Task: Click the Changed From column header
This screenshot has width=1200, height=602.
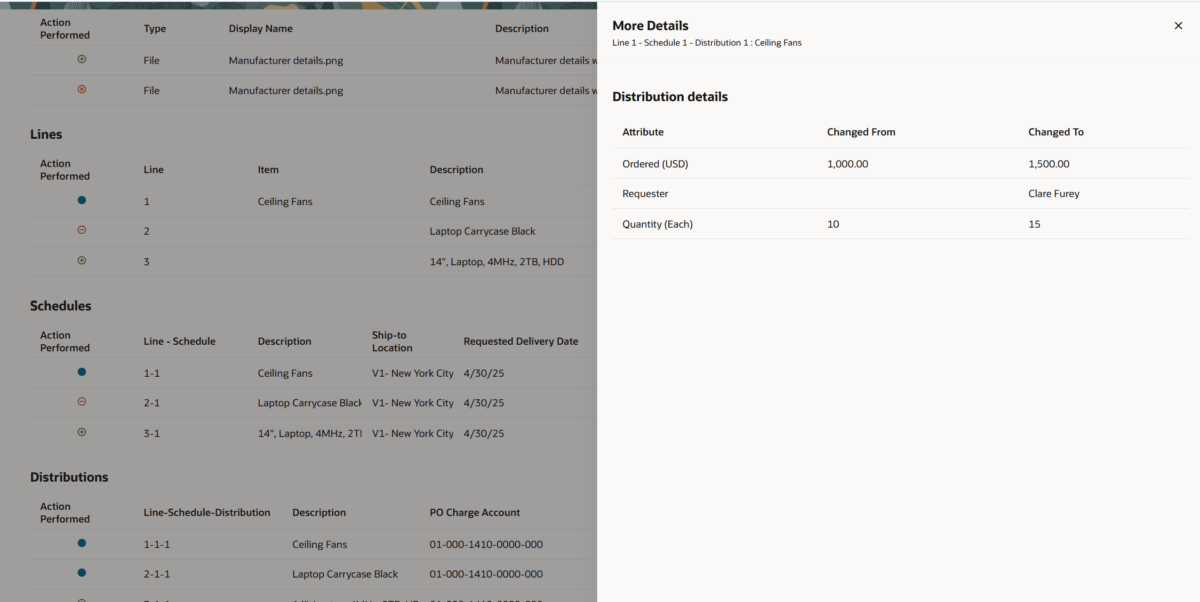Action: point(860,132)
